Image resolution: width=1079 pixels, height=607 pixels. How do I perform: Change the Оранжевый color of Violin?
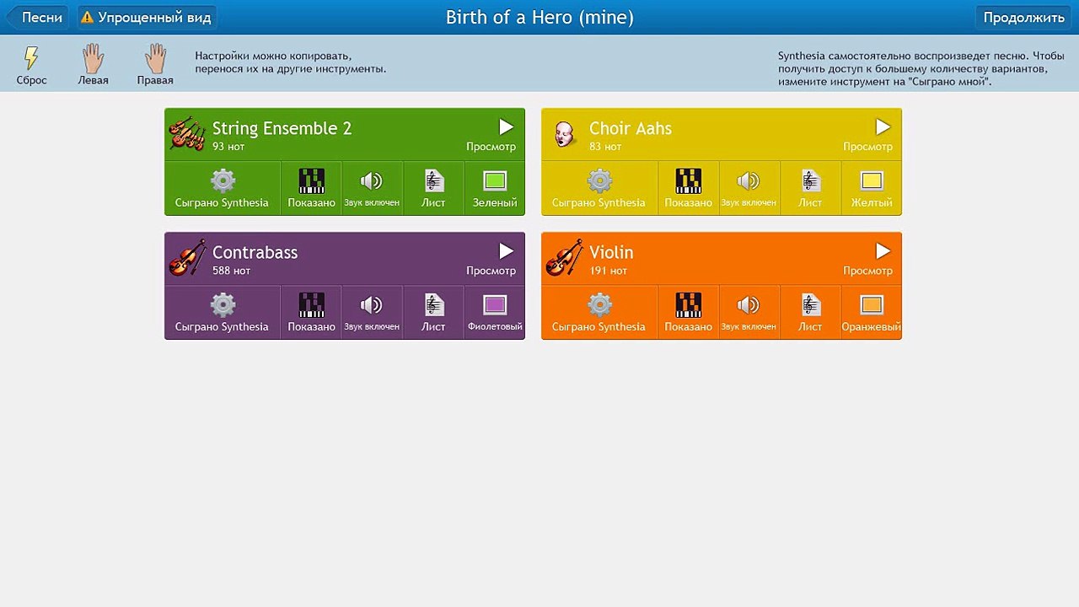pyautogui.click(x=872, y=312)
